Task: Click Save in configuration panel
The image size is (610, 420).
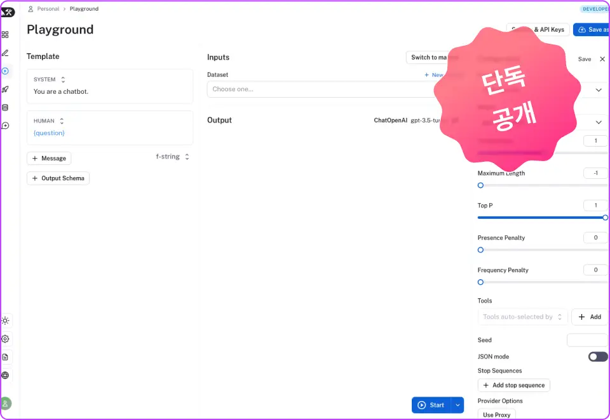Action: click(585, 59)
